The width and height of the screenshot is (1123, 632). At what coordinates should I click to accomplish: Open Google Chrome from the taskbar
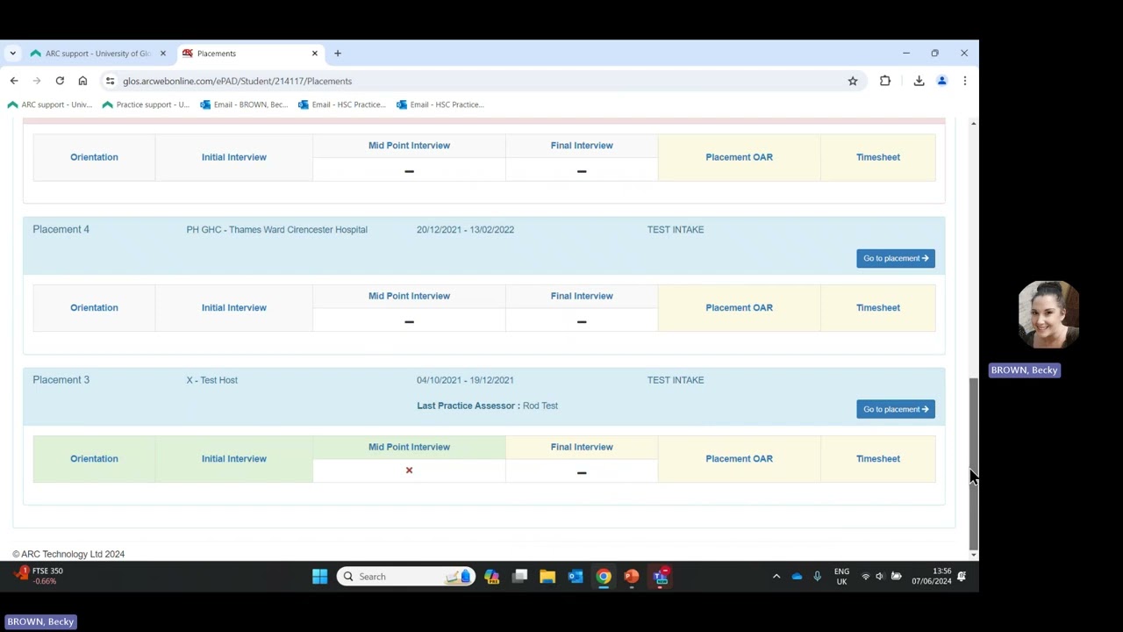click(604, 577)
